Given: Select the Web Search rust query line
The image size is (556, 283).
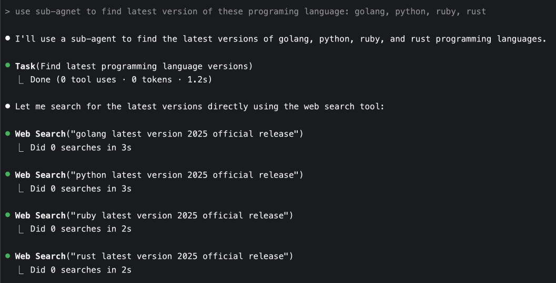Looking at the screenshot, I should coord(154,256).
